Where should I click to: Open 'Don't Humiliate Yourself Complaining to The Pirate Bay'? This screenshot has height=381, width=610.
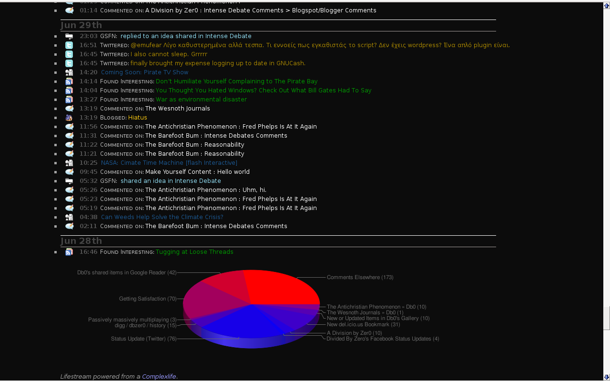coord(236,81)
